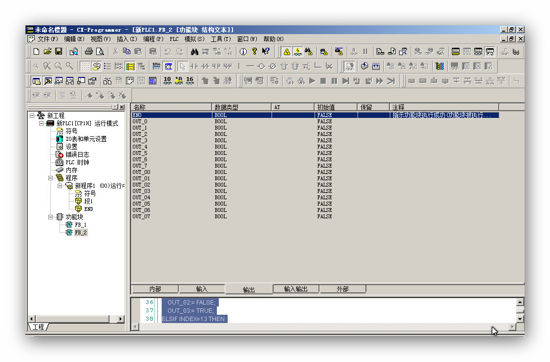This screenshot has width=550, height=362.
Task: Toggle the CI view toolbar button
Action: click(169, 66)
